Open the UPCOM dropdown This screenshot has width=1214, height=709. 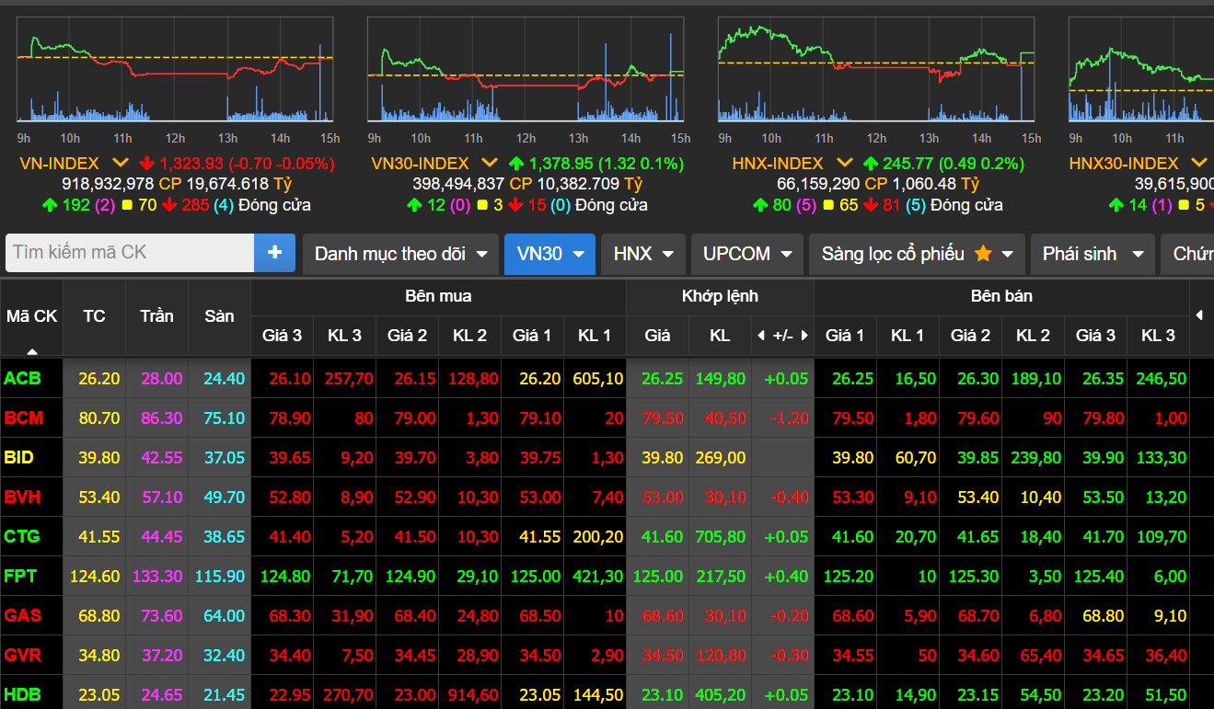(747, 254)
